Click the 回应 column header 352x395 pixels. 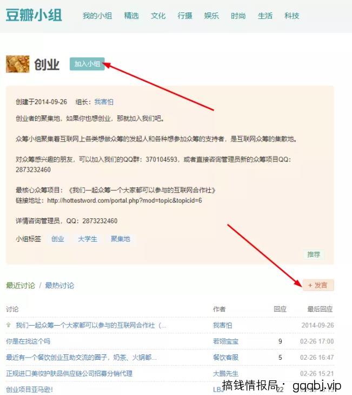coord(280,309)
